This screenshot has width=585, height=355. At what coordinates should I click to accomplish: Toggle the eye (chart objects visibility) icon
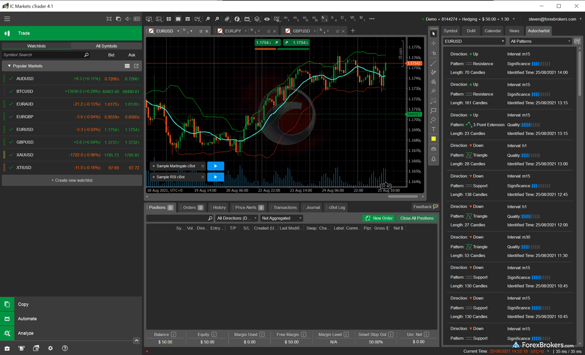click(267, 18)
